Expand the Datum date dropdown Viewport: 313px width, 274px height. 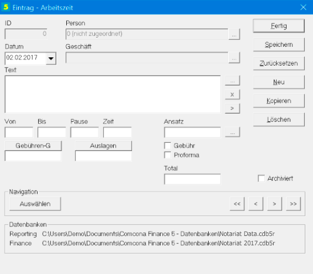pos(51,59)
